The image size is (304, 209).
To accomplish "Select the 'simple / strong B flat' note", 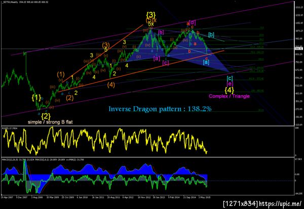I will click(50, 122).
